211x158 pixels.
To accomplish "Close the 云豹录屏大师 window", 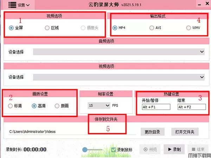I will 207,4.
